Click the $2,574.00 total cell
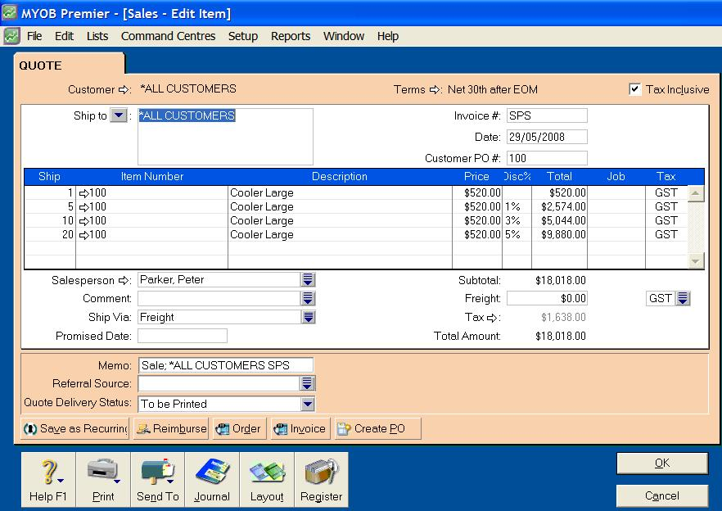Screen dimensions: 722x511 pos(559,207)
